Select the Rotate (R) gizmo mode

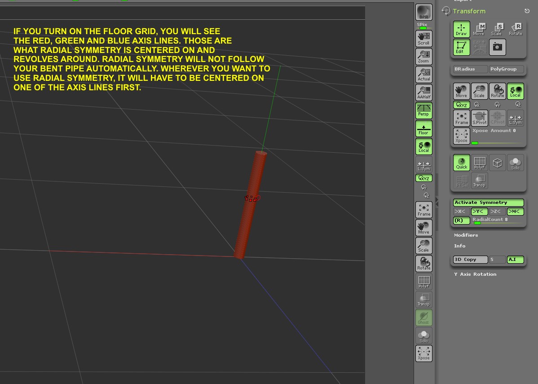click(x=516, y=29)
